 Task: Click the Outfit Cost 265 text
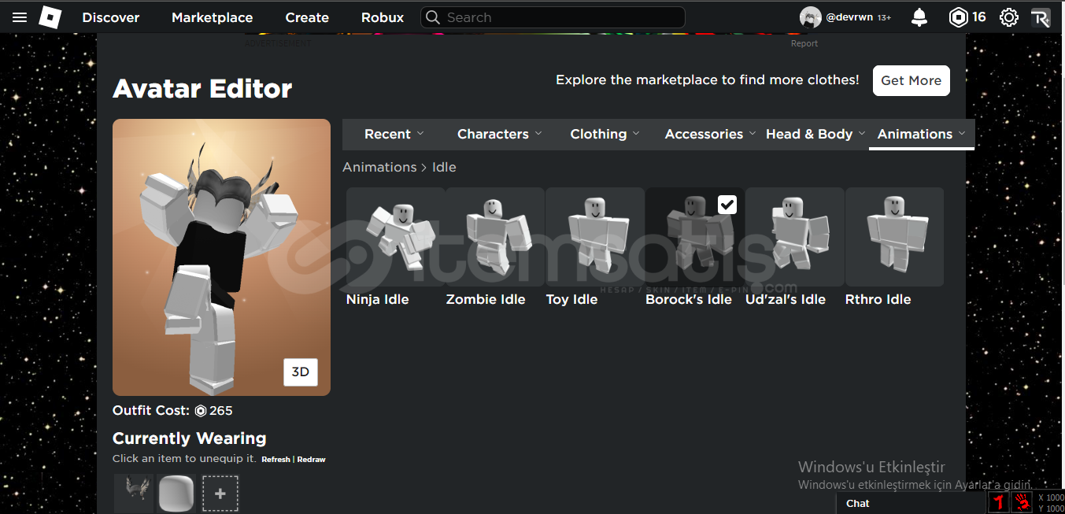172,410
